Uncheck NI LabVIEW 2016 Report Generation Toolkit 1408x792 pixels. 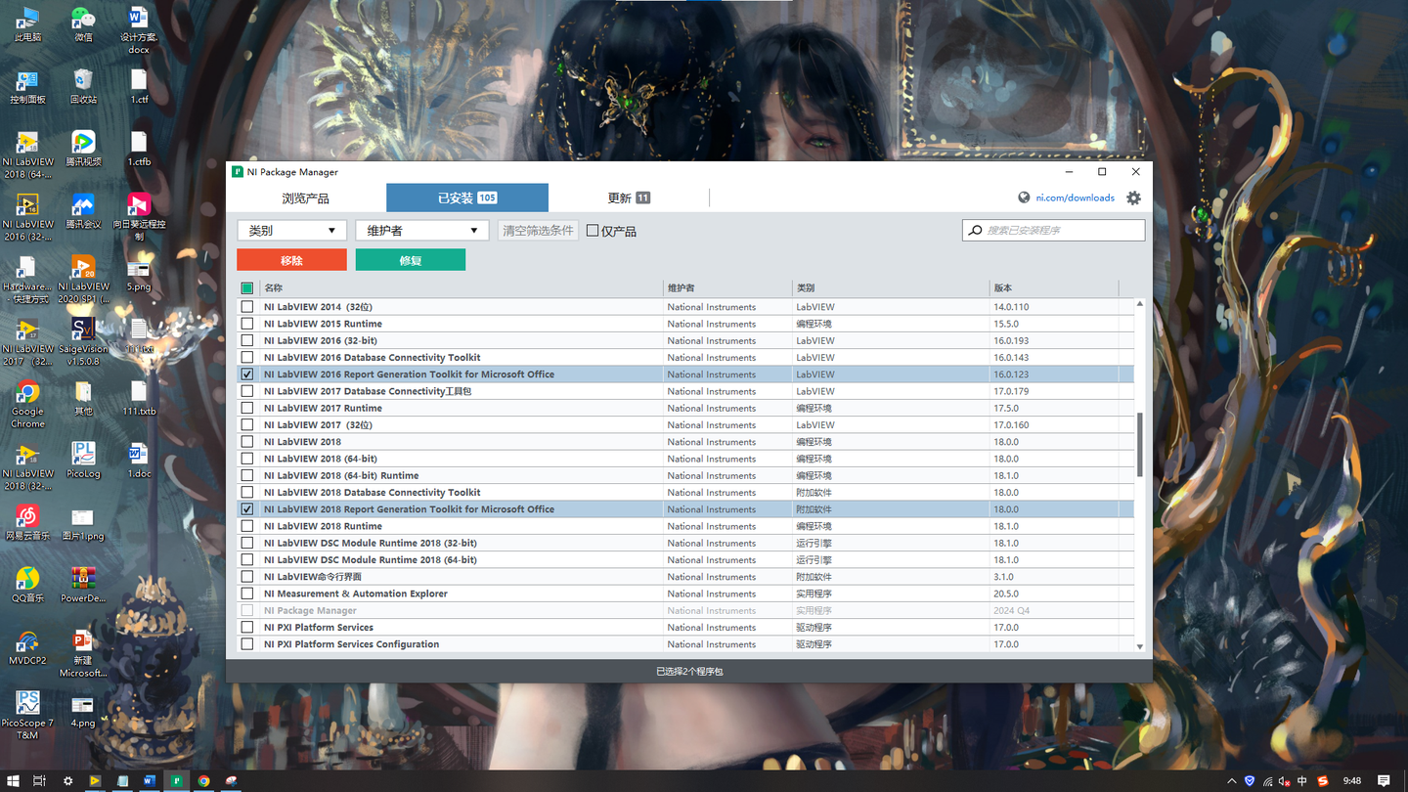pos(246,374)
